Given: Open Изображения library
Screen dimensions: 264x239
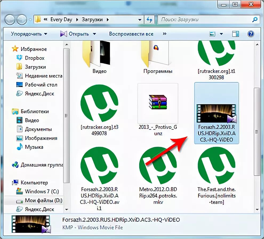Looking at the screenshot, I should point(37,138).
